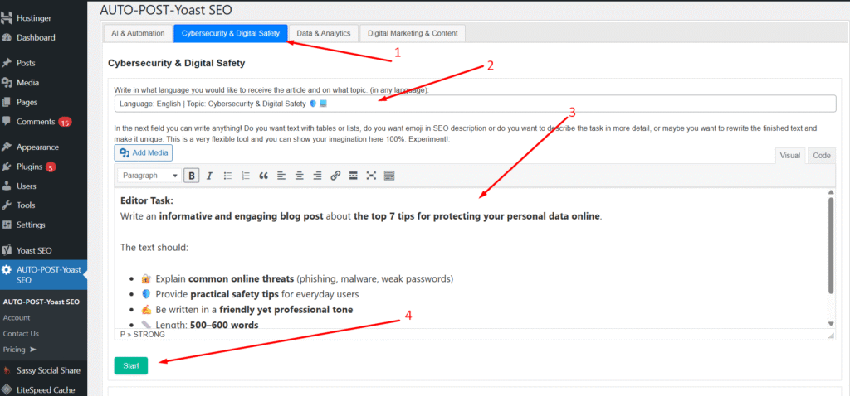Click 'practical safety tips' bullet text
The height and width of the screenshot is (396, 850).
234,294
